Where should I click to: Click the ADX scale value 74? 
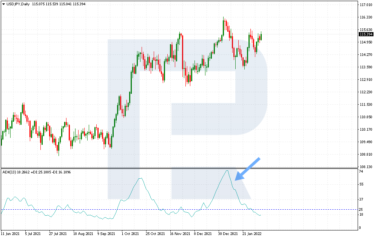coord(361,172)
